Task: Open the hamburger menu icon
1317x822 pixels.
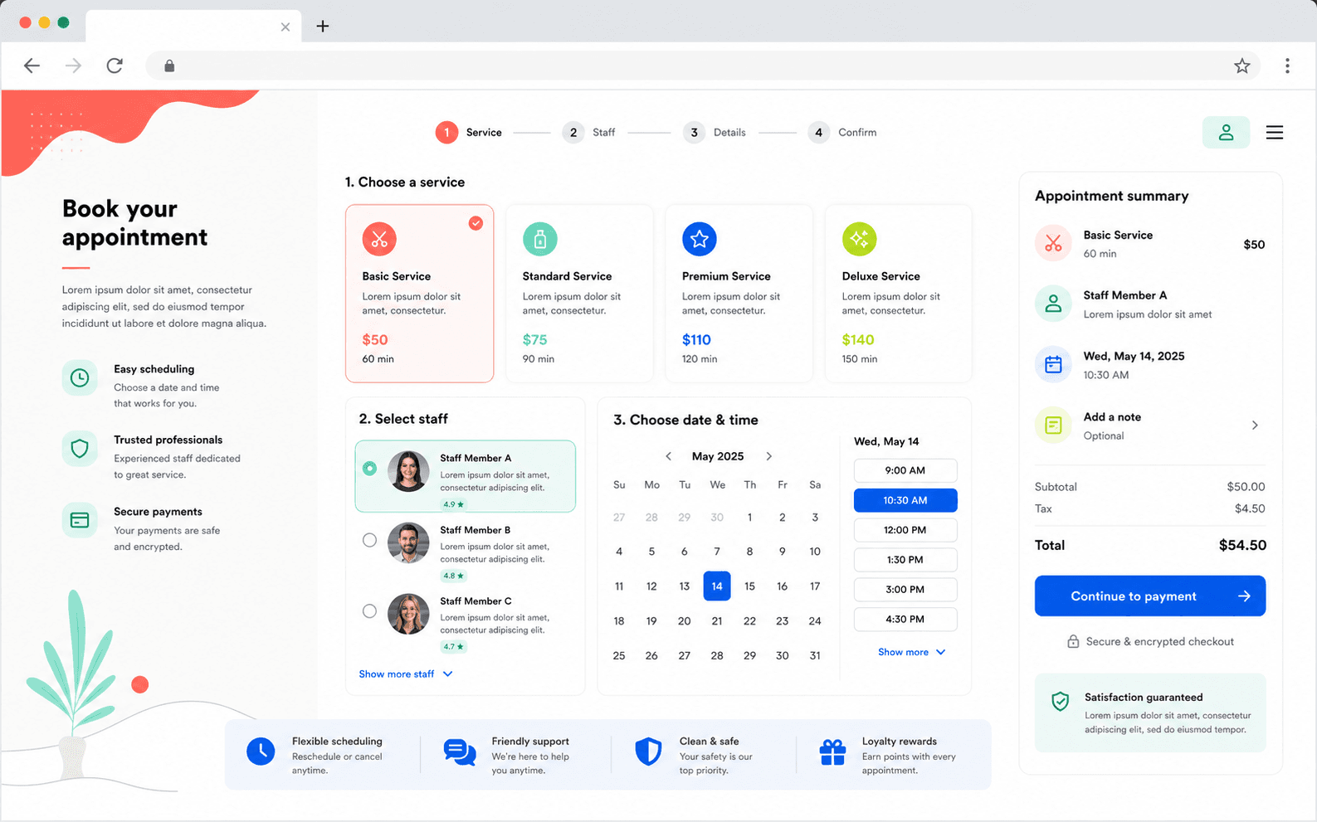Action: 1275,133
